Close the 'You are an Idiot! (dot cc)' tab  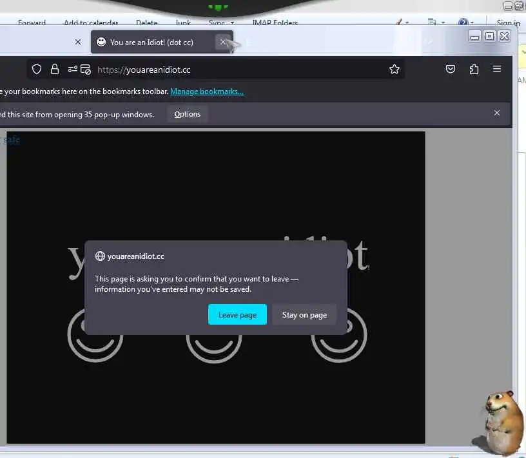click(x=223, y=43)
